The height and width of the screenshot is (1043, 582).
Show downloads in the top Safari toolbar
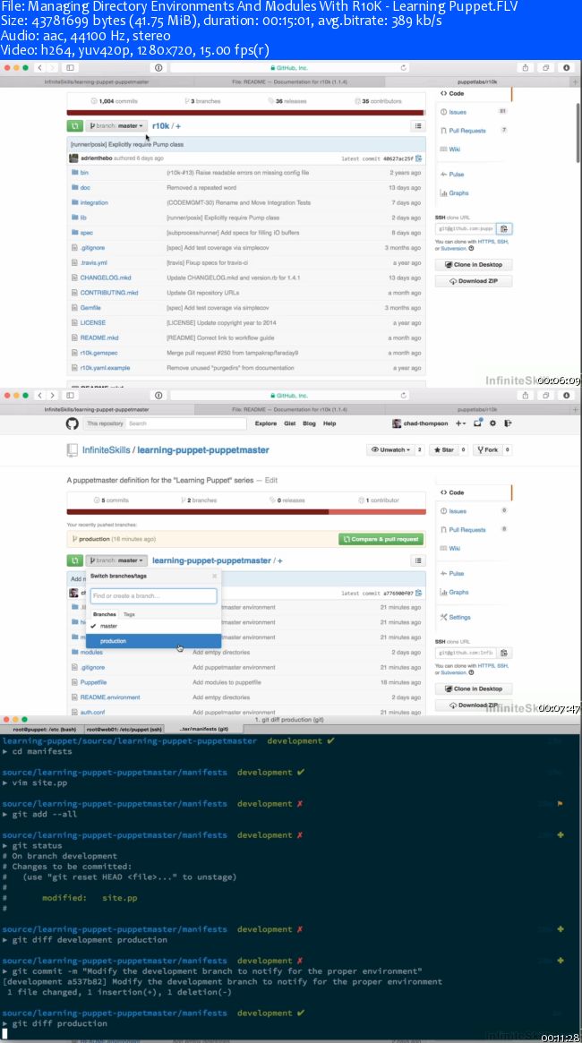tap(566, 68)
